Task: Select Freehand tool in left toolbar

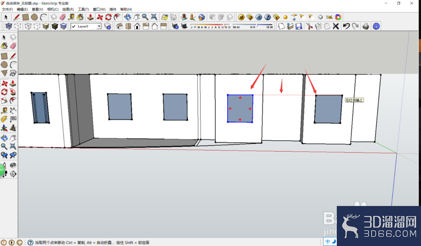Action: click(13, 73)
